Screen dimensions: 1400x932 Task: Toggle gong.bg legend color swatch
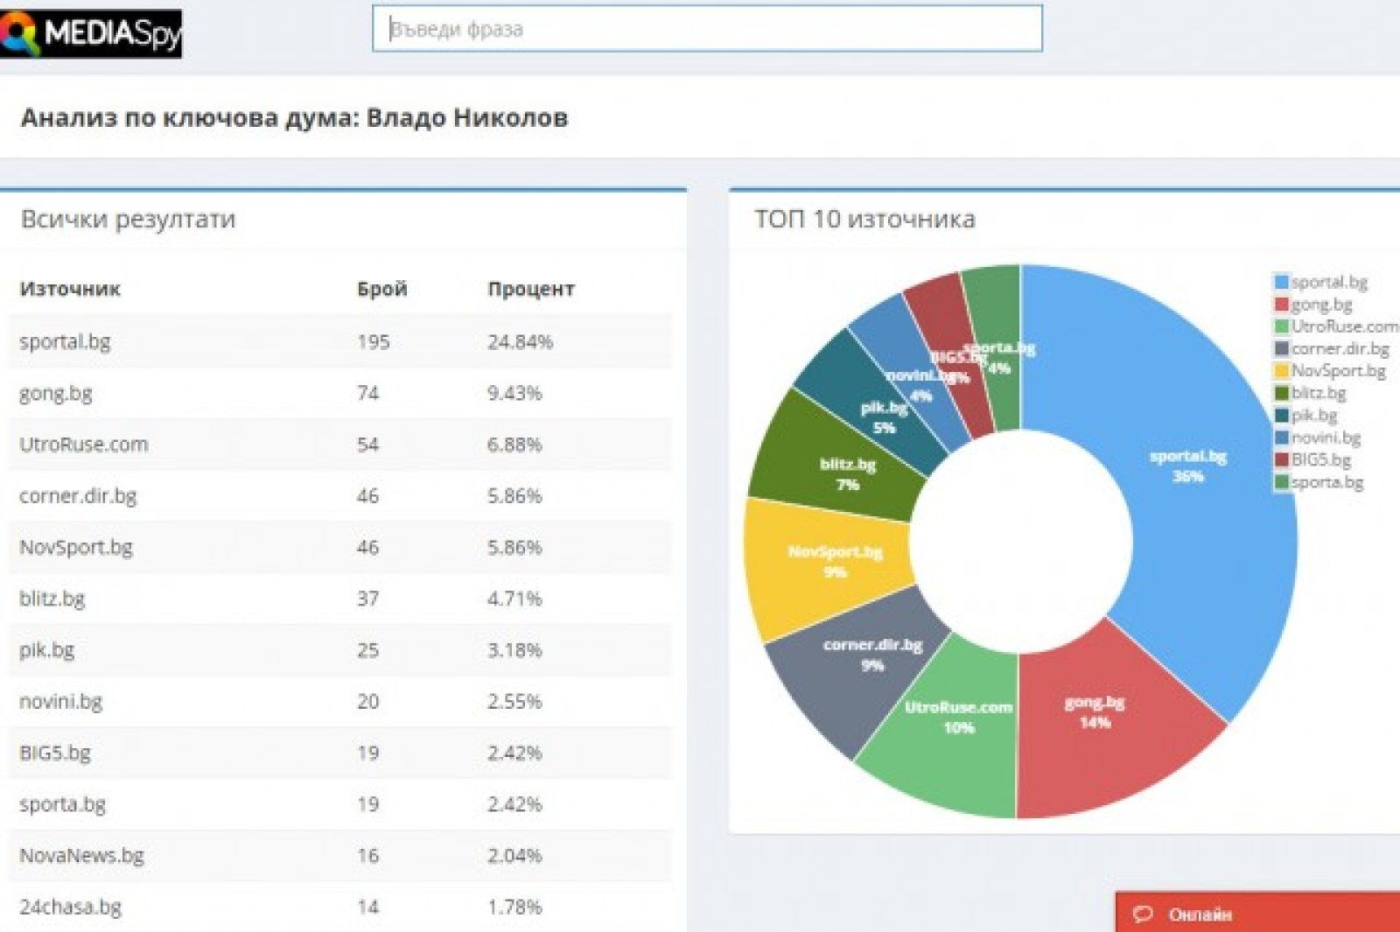1282,305
